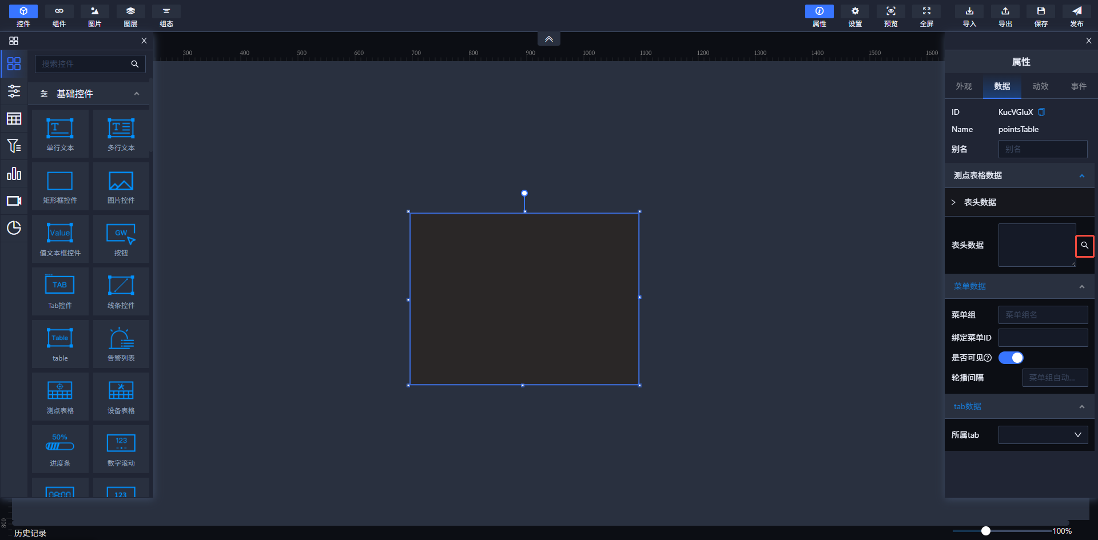Screen dimensions: 1098x540
Task: Expand the 表头数据 tree row
Action: pos(953,202)
